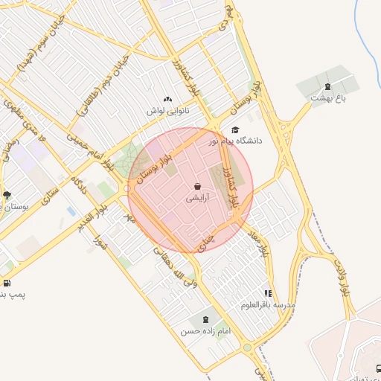
Task: Select the university icon for دانشگاه پیام نور
Action: [x=235, y=129]
